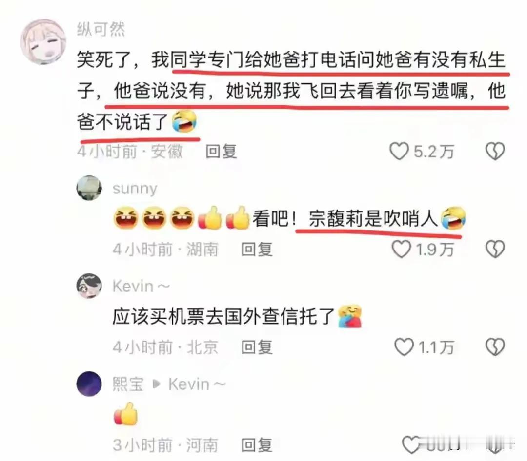Open the Kevin ~ username above his comment
This screenshot has height=461, width=527.
141,287
